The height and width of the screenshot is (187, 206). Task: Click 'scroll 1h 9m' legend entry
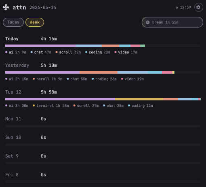48,79
